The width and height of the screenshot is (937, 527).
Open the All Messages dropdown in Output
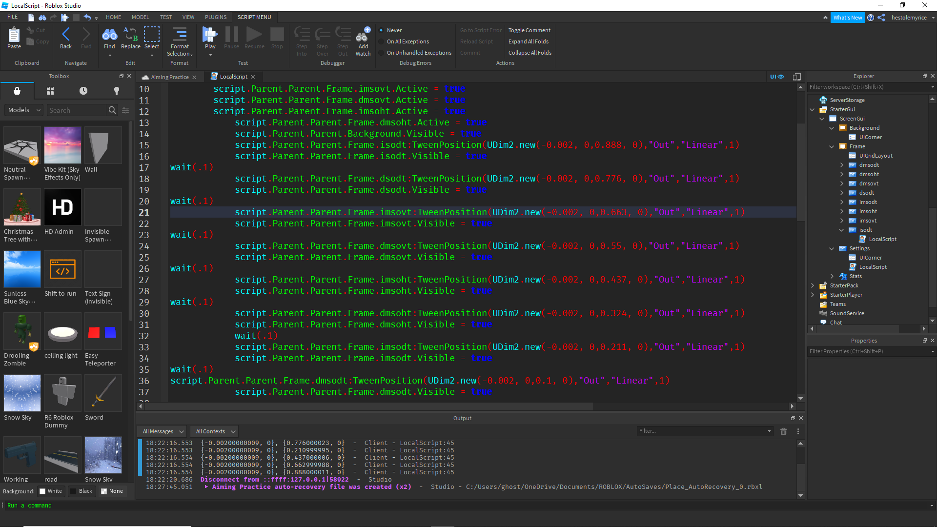coord(162,431)
